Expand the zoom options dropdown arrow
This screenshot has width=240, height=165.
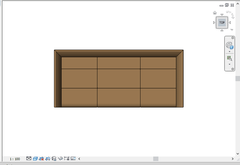[229, 64]
